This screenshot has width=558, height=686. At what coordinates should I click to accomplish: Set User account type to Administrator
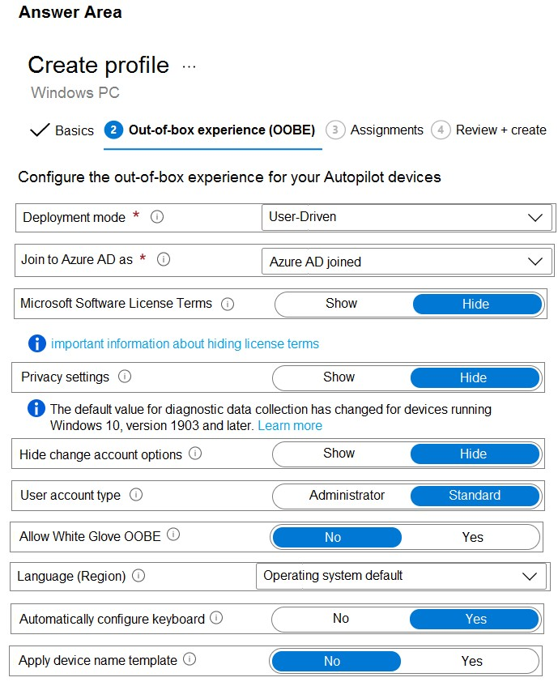coord(347,496)
